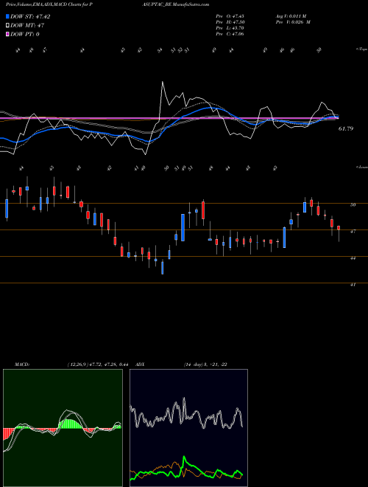
Task: Open the green MACD histogram panel
Action: click(63, 428)
